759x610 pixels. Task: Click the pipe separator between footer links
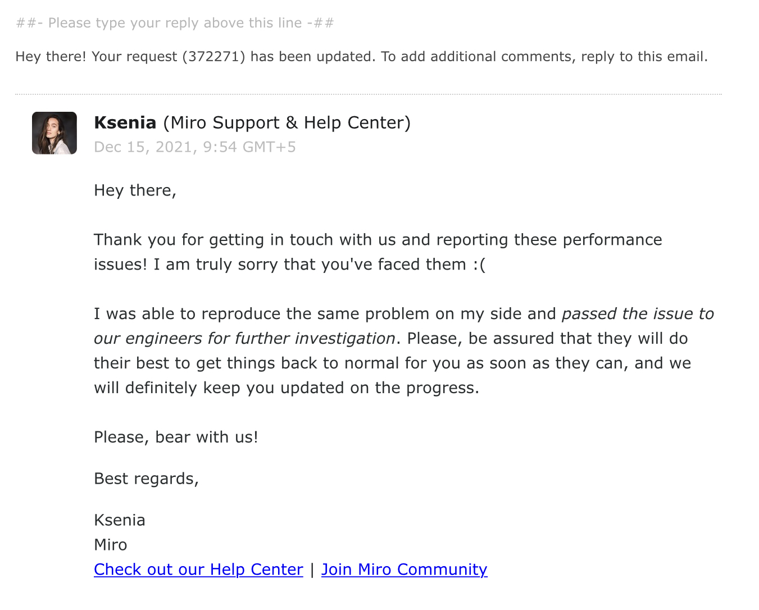click(312, 570)
